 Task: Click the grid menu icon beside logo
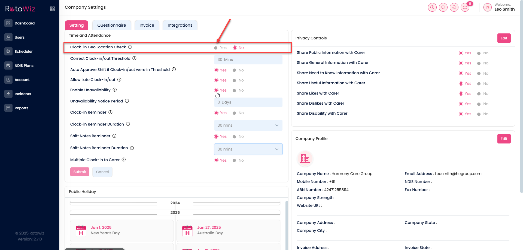[52, 9]
